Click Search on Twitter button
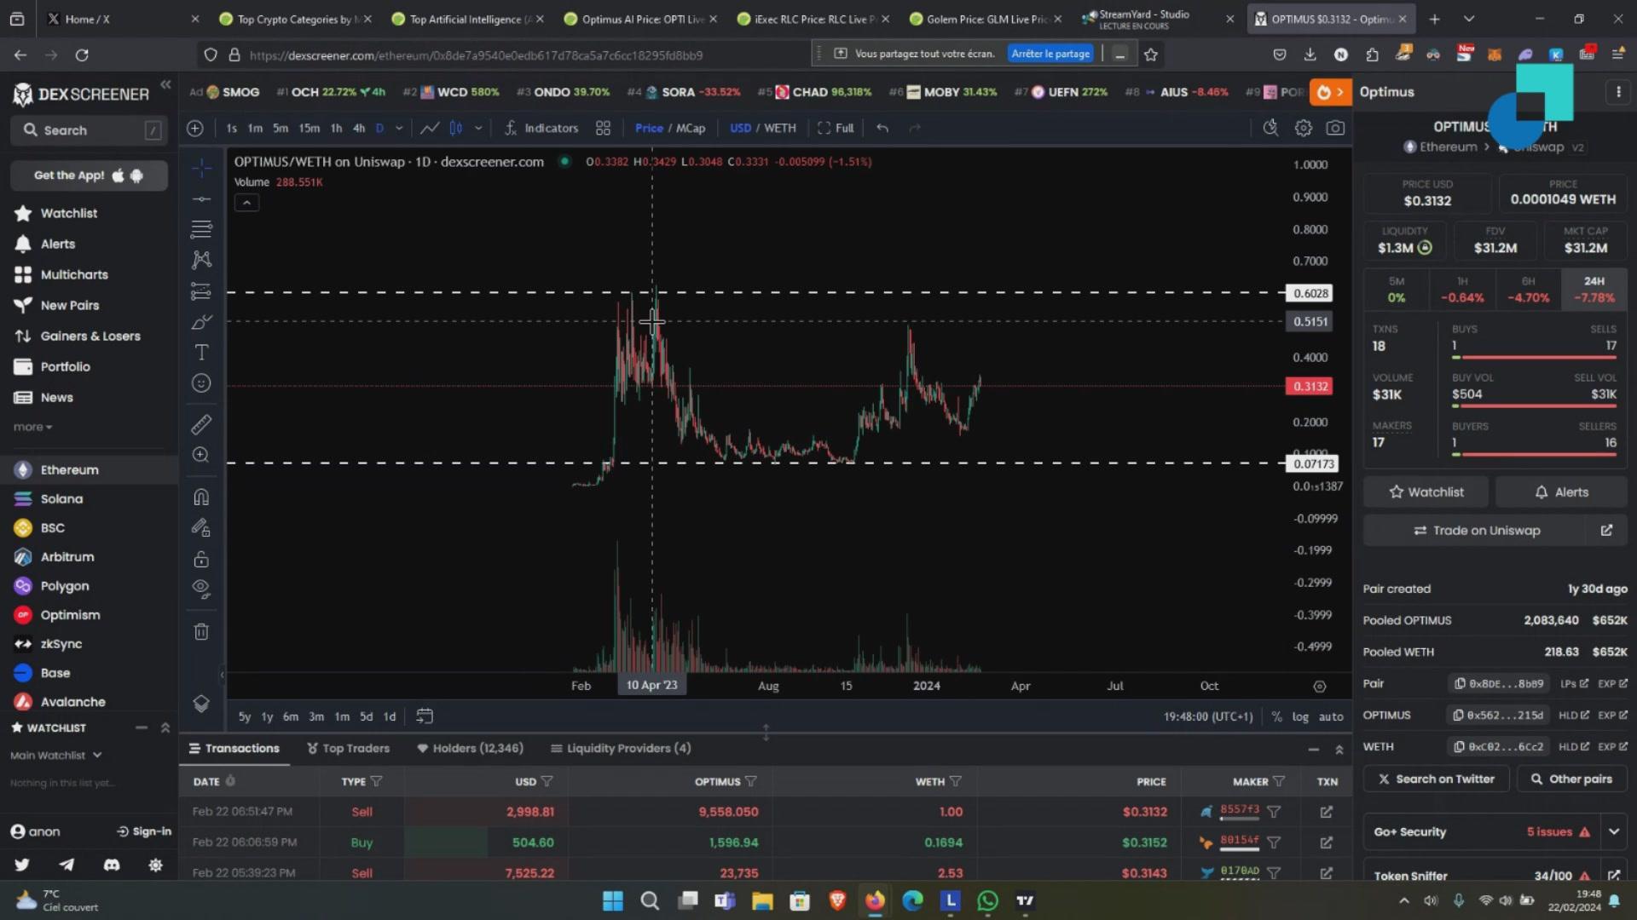 [1436, 779]
